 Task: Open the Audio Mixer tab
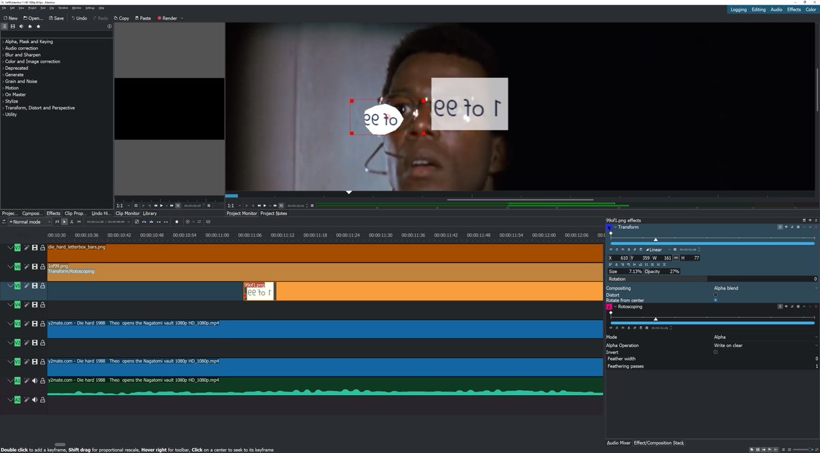coord(618,443)
